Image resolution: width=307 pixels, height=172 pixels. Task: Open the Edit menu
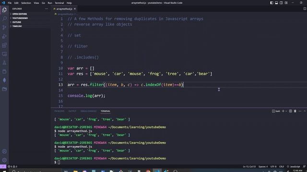pos(16,3)
